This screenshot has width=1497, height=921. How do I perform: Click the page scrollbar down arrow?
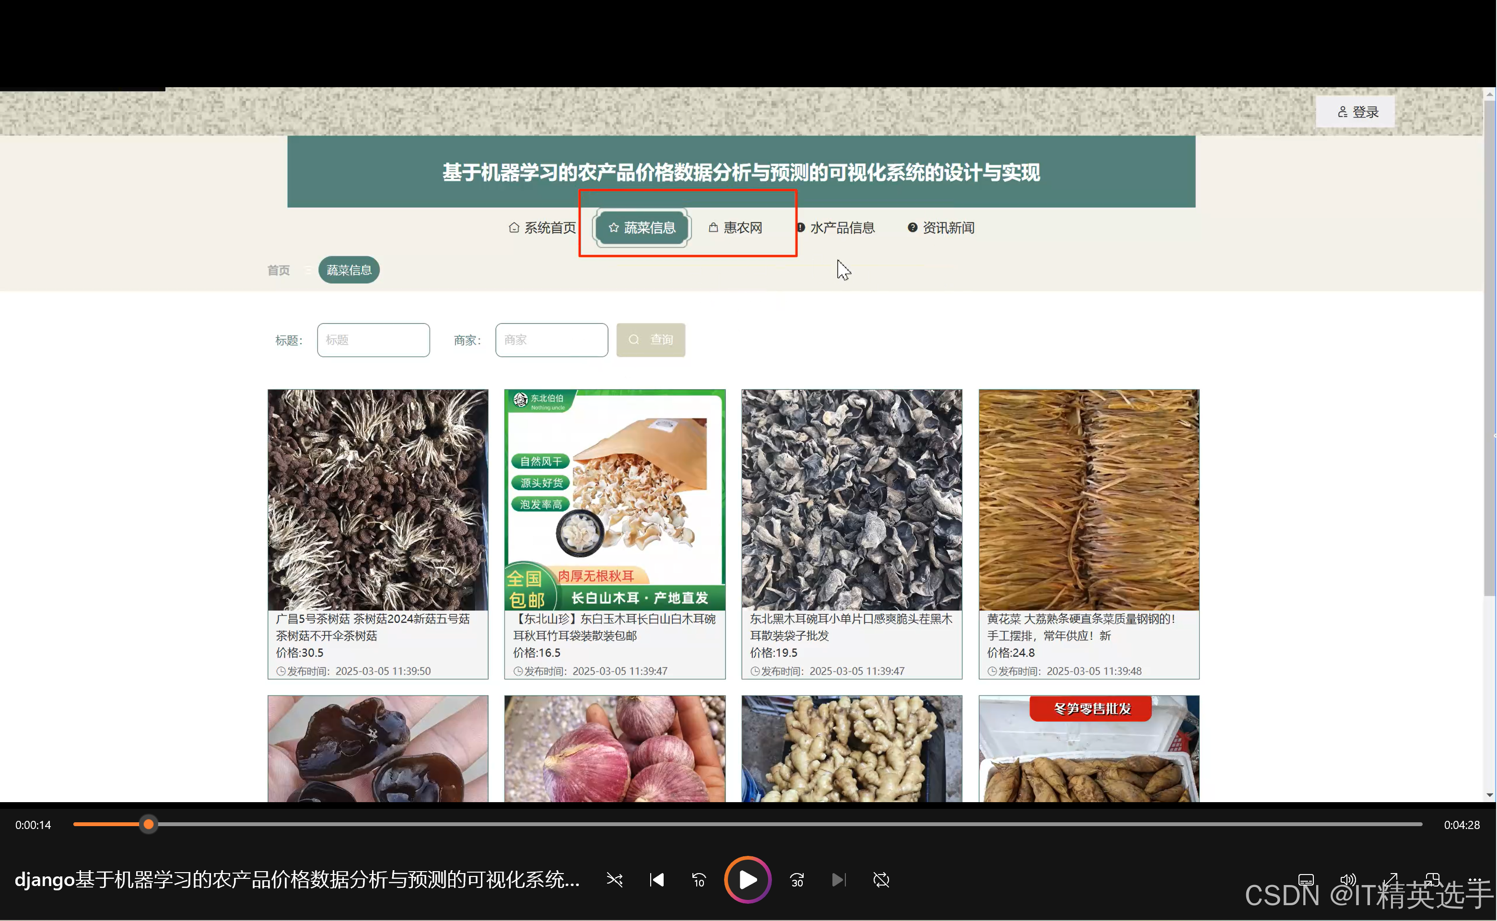coord(1490,795)
